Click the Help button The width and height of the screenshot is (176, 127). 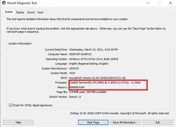(x=18, y=122)
